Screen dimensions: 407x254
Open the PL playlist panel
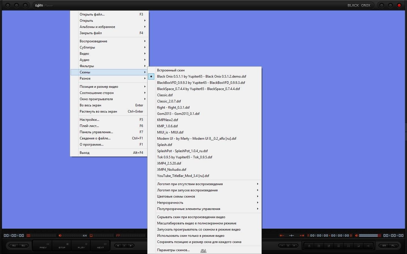coord(393,246)
